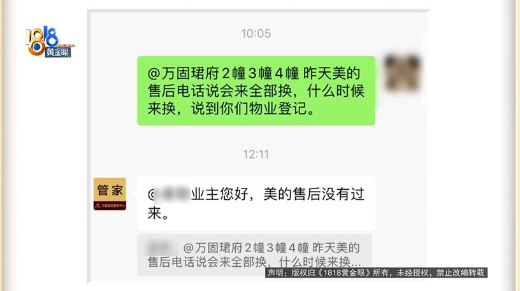Tap the blurred sender avatar beside green bubble

(403, 73)
